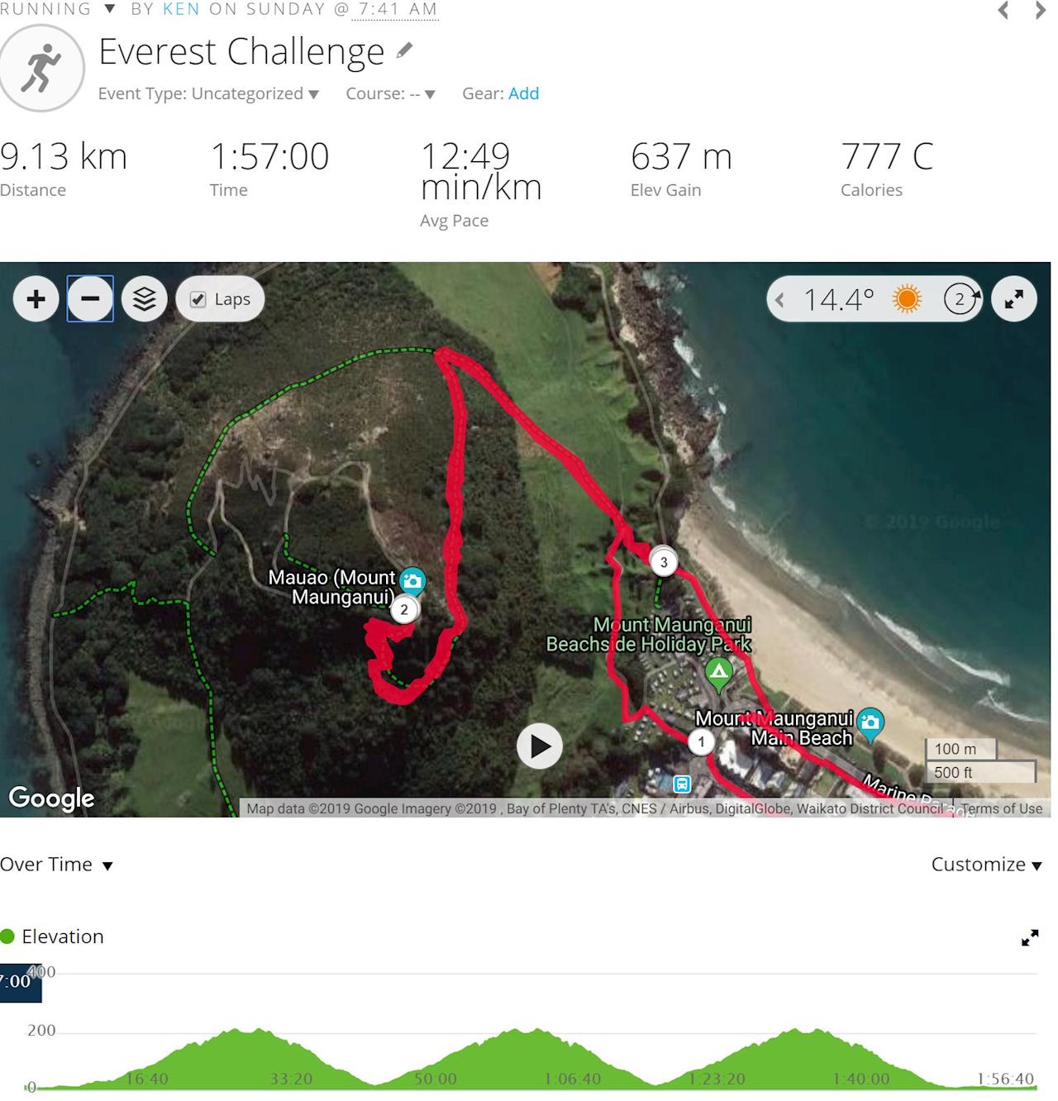The width and height of the screenshot is (1058, 1101).
Task: Go to the next activity arrow
Action: [1041, 11]
